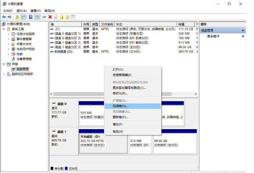The width and height of the screenshot is (254, 173).
Task: Expand the 本地用户和组 node
Action: 9,49
